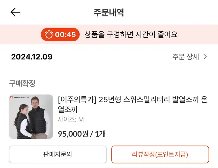Click the 00:45 countdown digits
The image size is (218, 168).
pos(65,34)
